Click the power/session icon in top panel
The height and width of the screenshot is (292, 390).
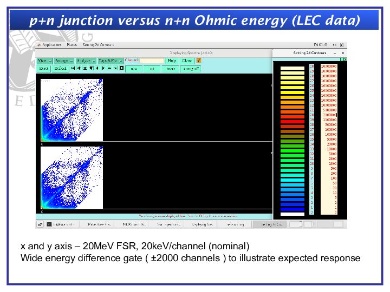(342, 45)
